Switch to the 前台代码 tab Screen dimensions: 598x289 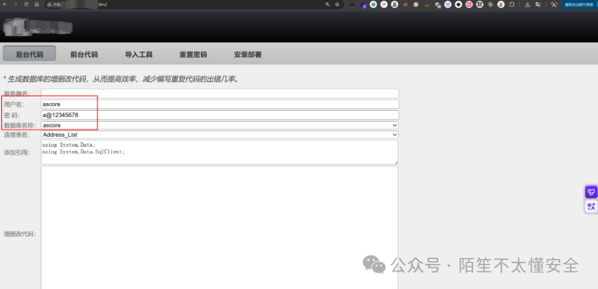[x=84, y=54]
